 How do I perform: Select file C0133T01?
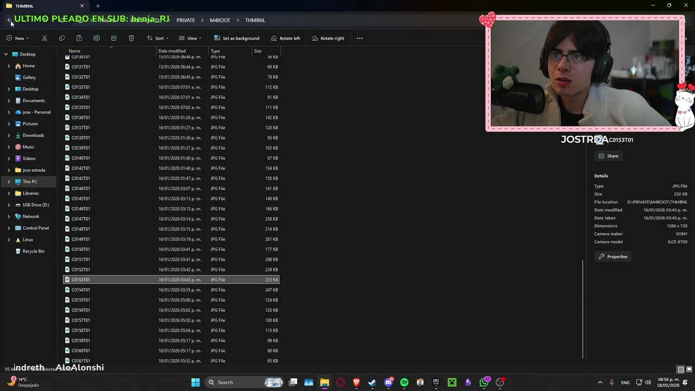pos(171,87)
